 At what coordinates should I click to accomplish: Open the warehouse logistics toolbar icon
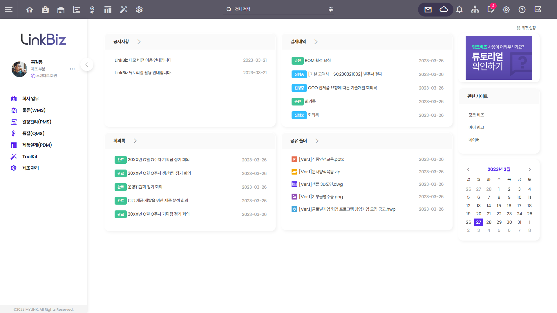pos(61,10)
